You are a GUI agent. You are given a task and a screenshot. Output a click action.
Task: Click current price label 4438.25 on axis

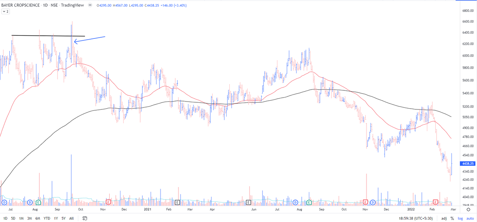(x=467, y=163)
